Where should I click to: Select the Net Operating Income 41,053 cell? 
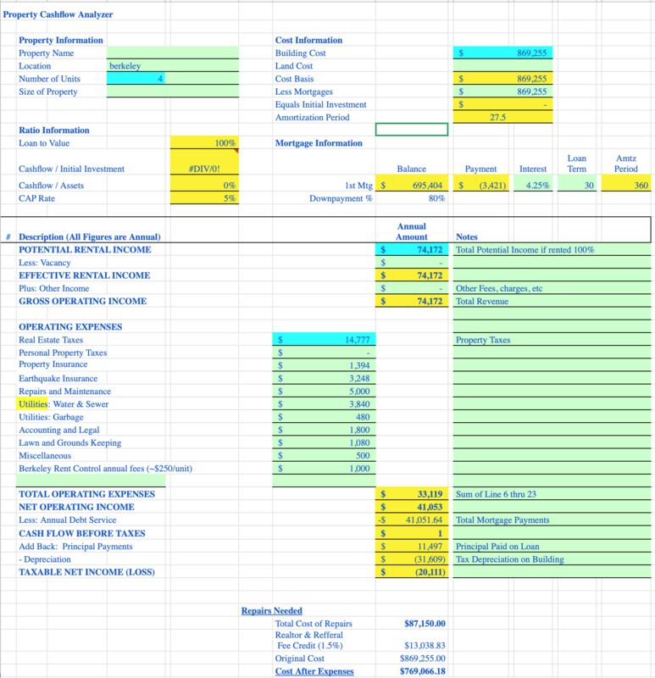pos(412,507)
